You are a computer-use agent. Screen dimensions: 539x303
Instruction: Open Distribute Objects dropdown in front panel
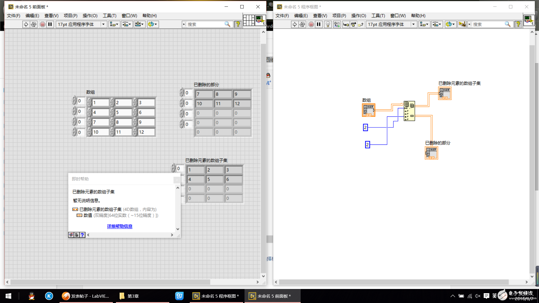click(127, 24)
